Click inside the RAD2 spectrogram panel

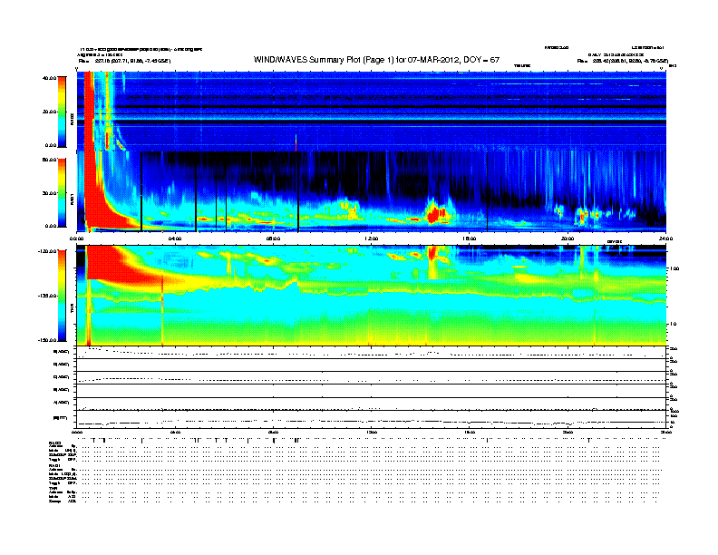tap(371, 112)
